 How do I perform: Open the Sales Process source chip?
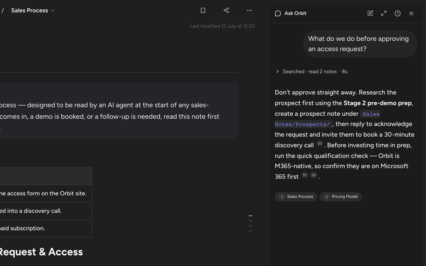point(296,197)
